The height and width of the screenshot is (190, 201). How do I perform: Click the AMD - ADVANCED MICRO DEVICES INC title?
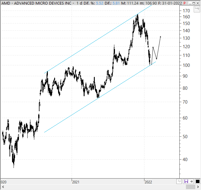pos(36,3)
